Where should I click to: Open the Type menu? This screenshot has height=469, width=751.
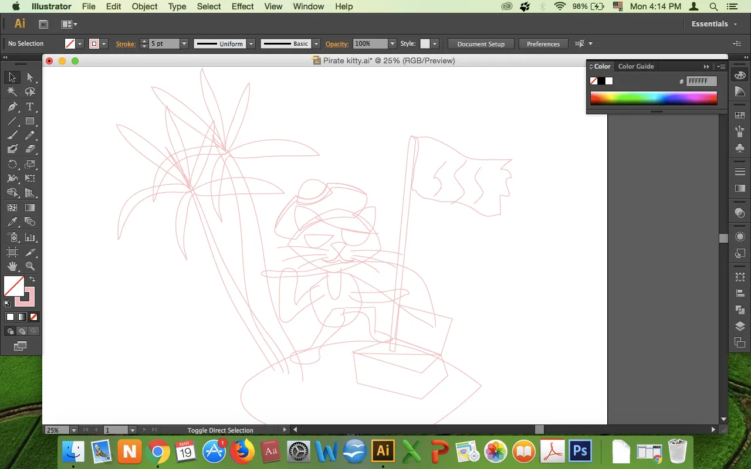click(177, 6)
